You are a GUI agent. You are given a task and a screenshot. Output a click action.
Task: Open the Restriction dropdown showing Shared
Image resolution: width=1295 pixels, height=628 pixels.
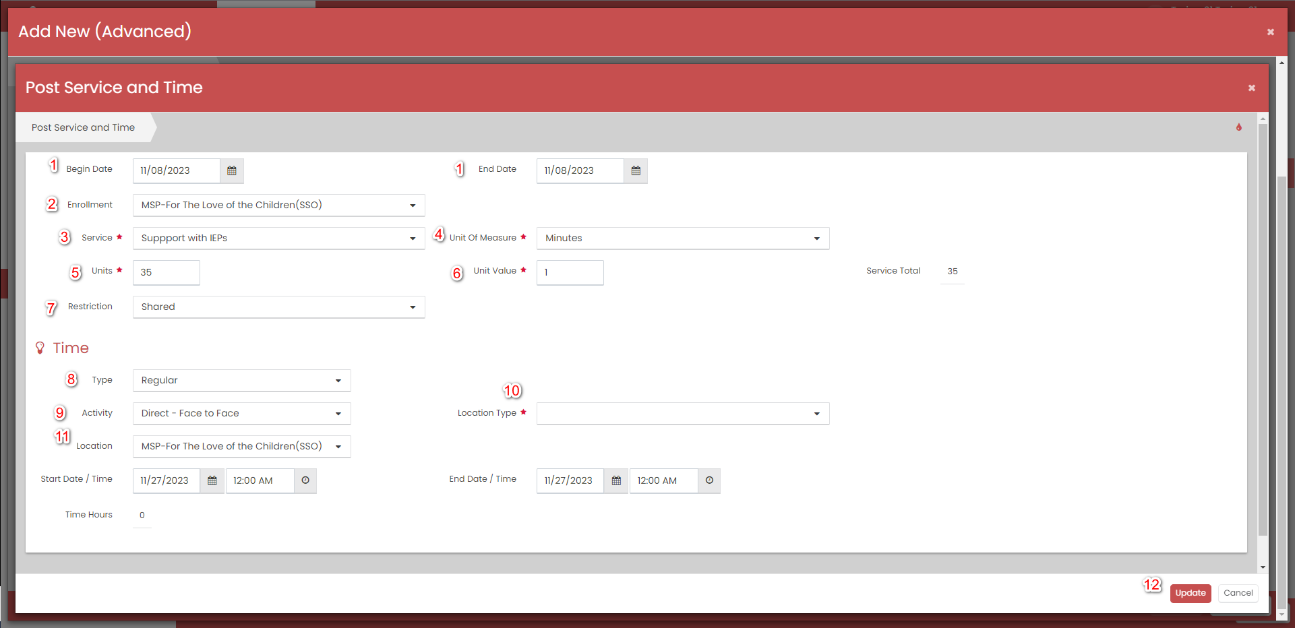[x=278, y=307]
